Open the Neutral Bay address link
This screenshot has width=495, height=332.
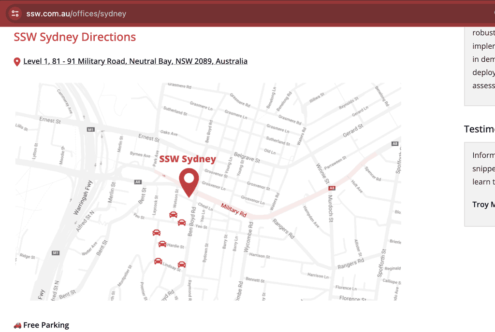tap(135, 61)
